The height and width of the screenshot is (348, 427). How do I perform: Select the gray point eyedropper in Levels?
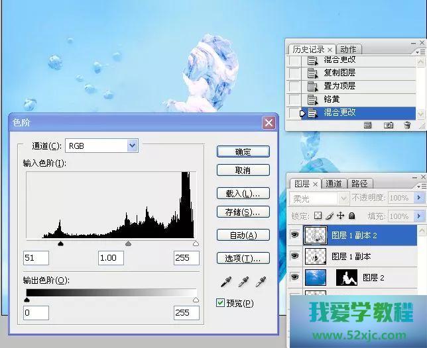click(244, 283)
